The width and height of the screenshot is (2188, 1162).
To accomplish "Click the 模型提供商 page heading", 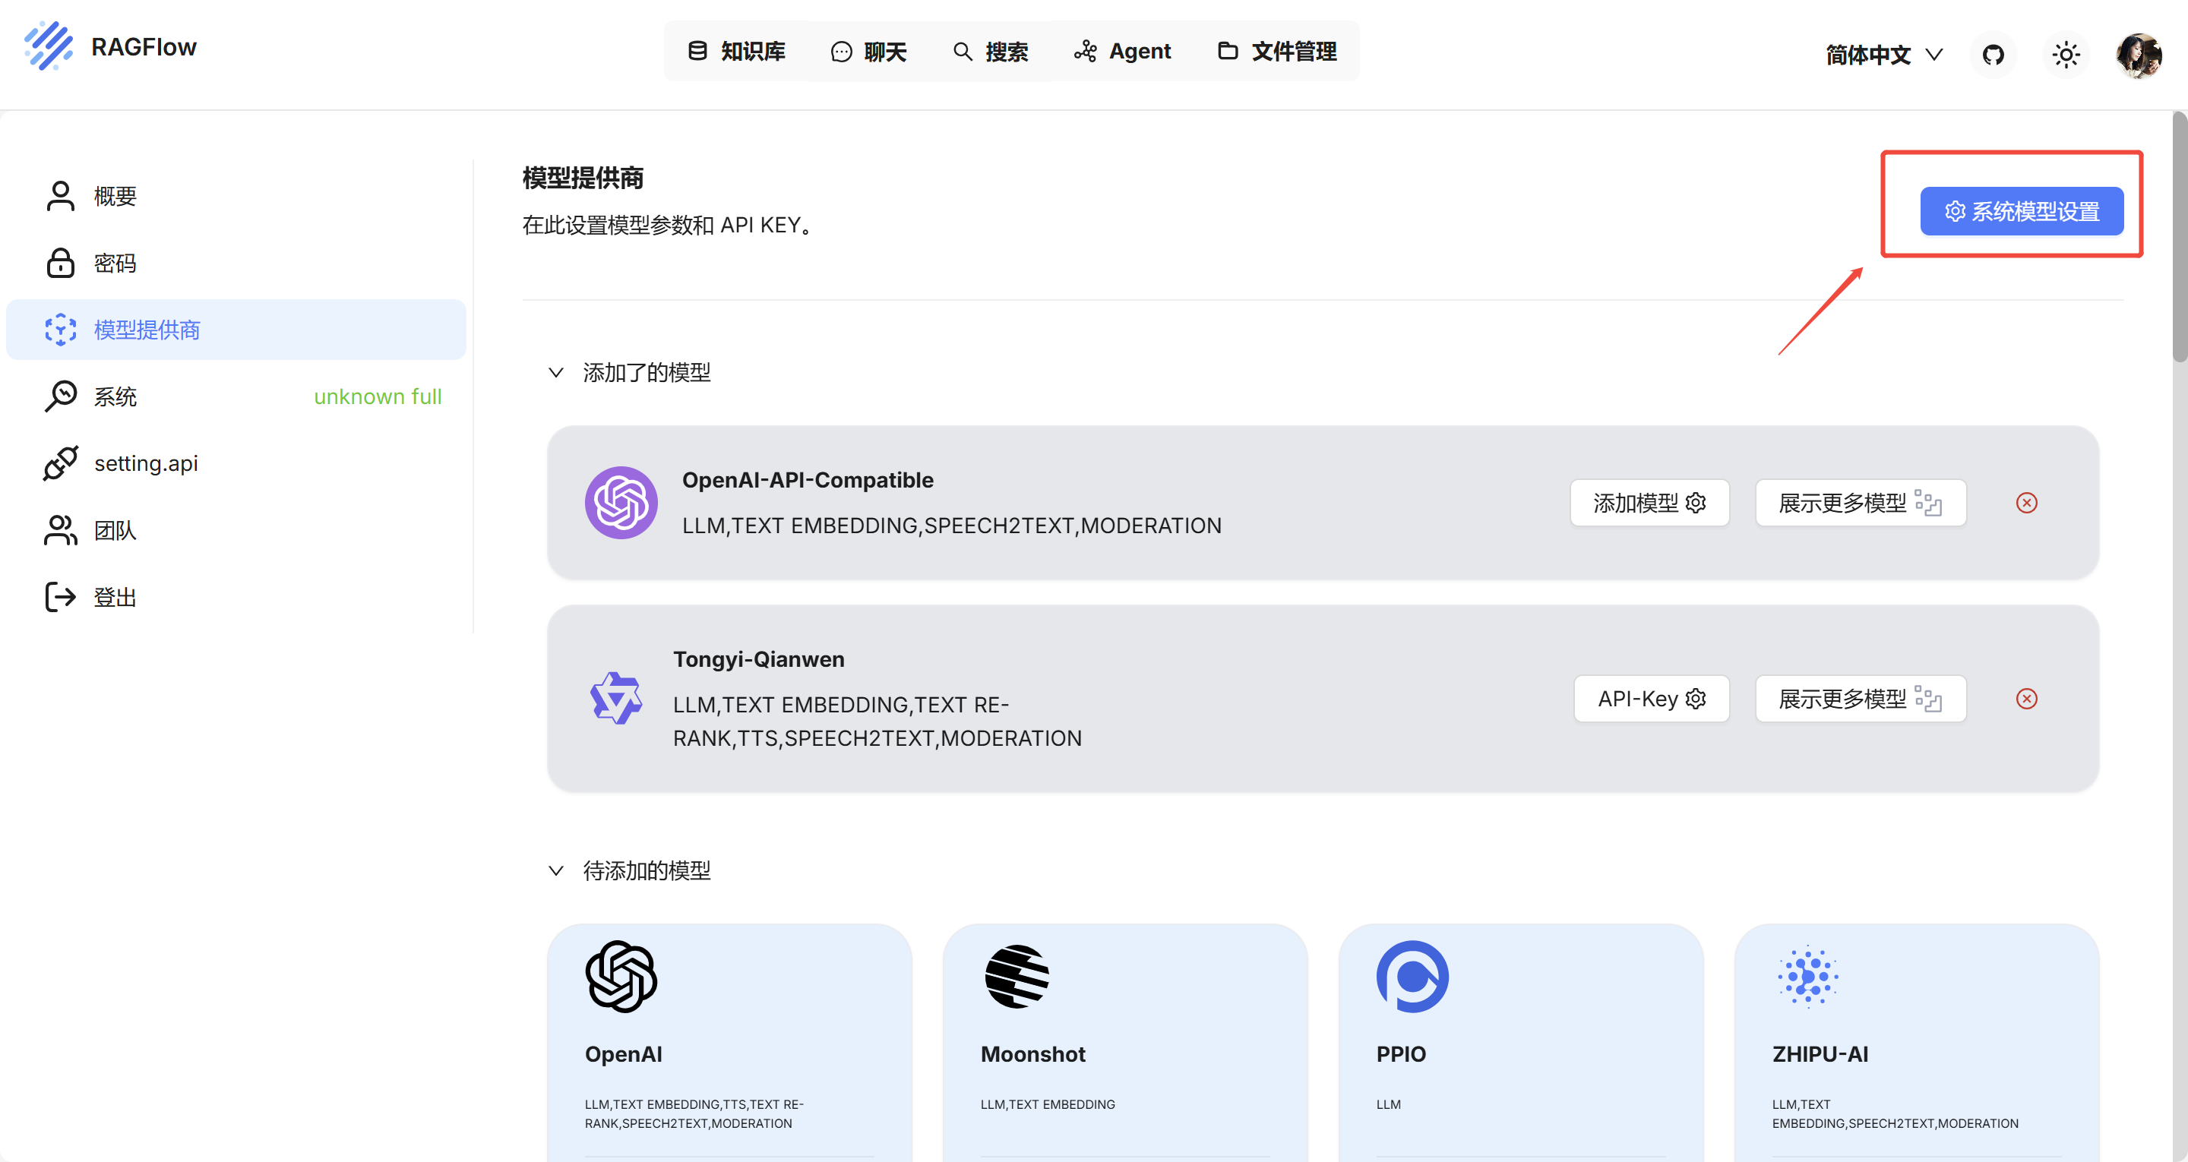I will pyautogui.click(x=583, y=178).
